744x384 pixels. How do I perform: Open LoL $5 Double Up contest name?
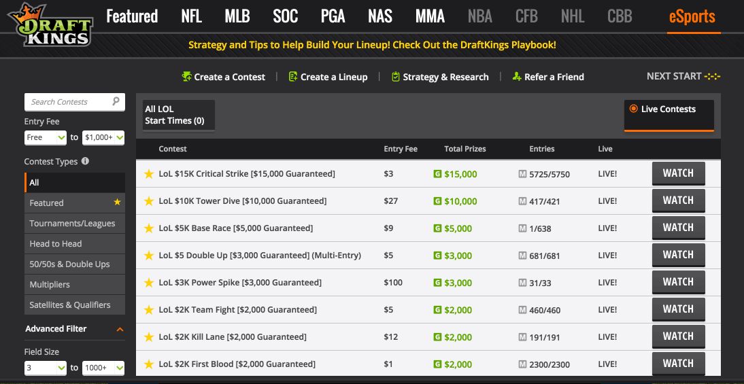(260, 256)
